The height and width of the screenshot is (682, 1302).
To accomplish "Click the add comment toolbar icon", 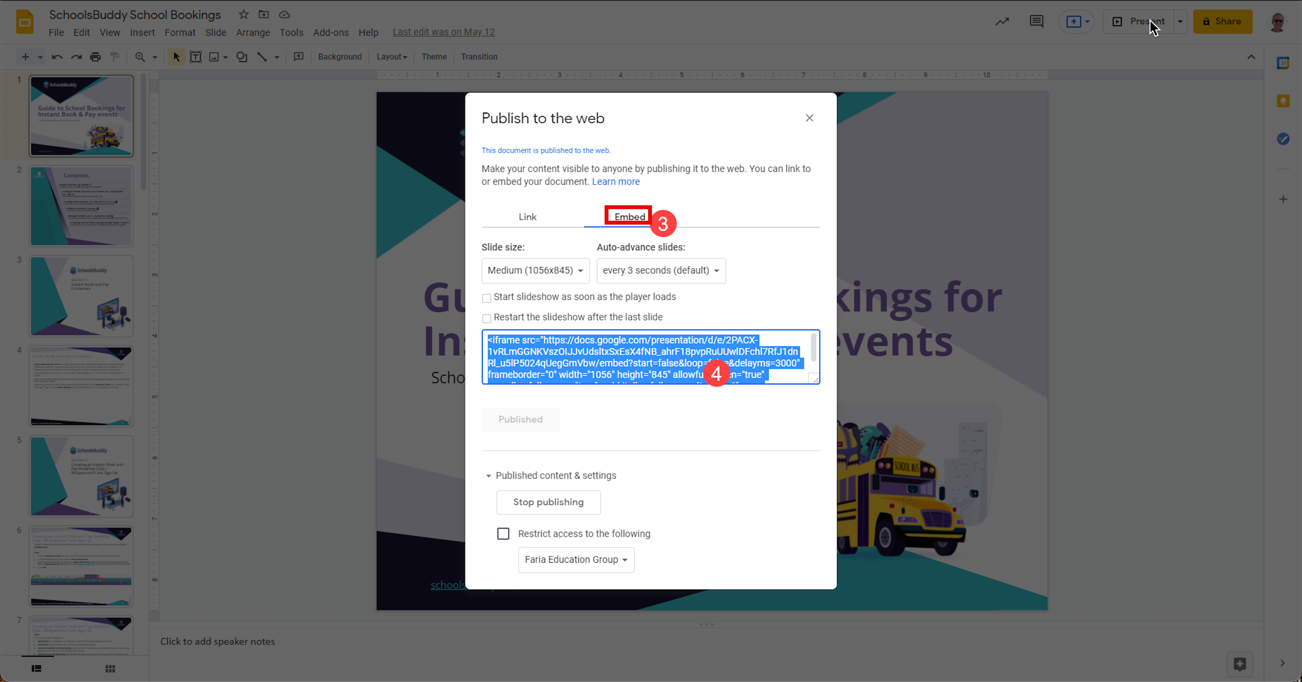I will point(298,57).
